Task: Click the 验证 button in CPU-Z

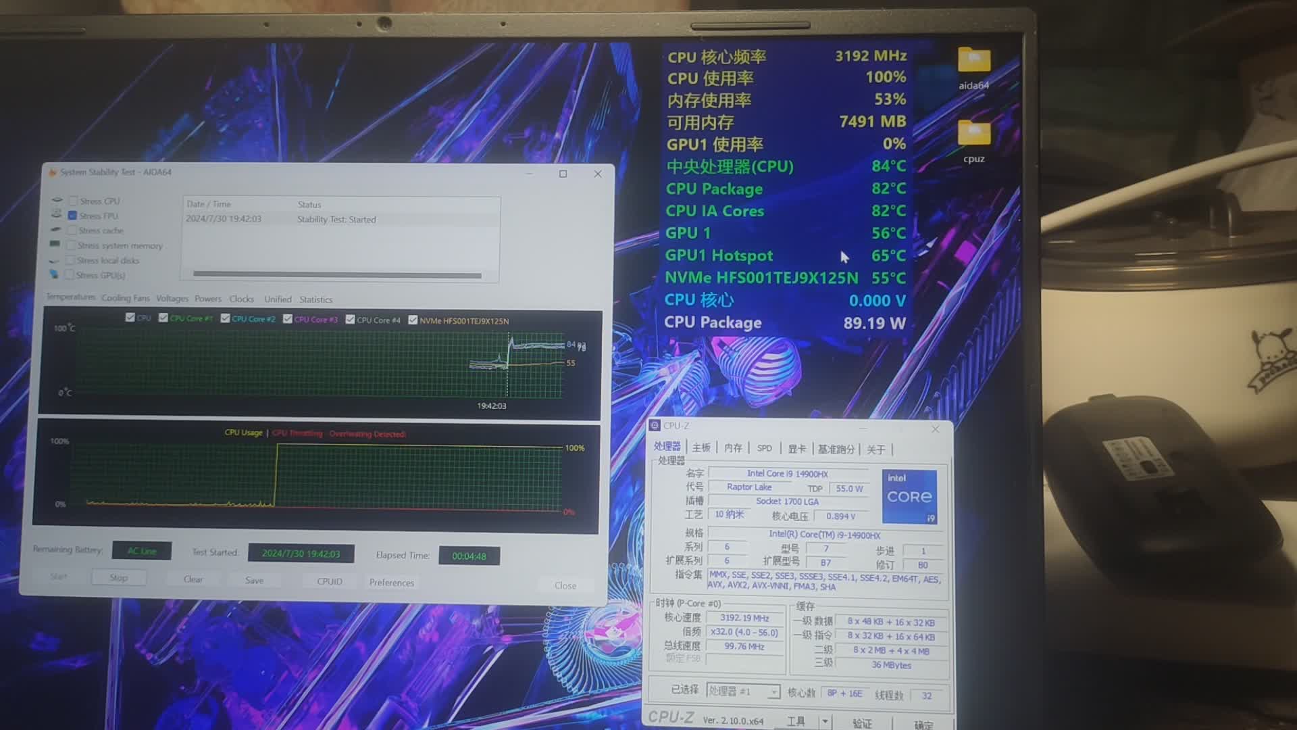Action: coord(862,723)
